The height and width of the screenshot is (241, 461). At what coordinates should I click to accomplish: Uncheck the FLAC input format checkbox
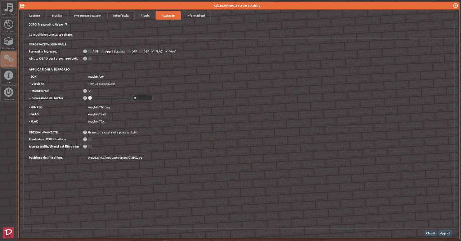pyautogui.click(x=153, y=51)
